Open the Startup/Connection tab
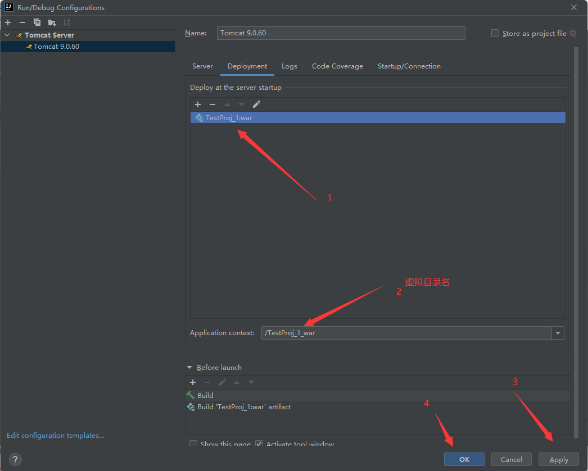This screenshot has width=588, height=471. 409,66
